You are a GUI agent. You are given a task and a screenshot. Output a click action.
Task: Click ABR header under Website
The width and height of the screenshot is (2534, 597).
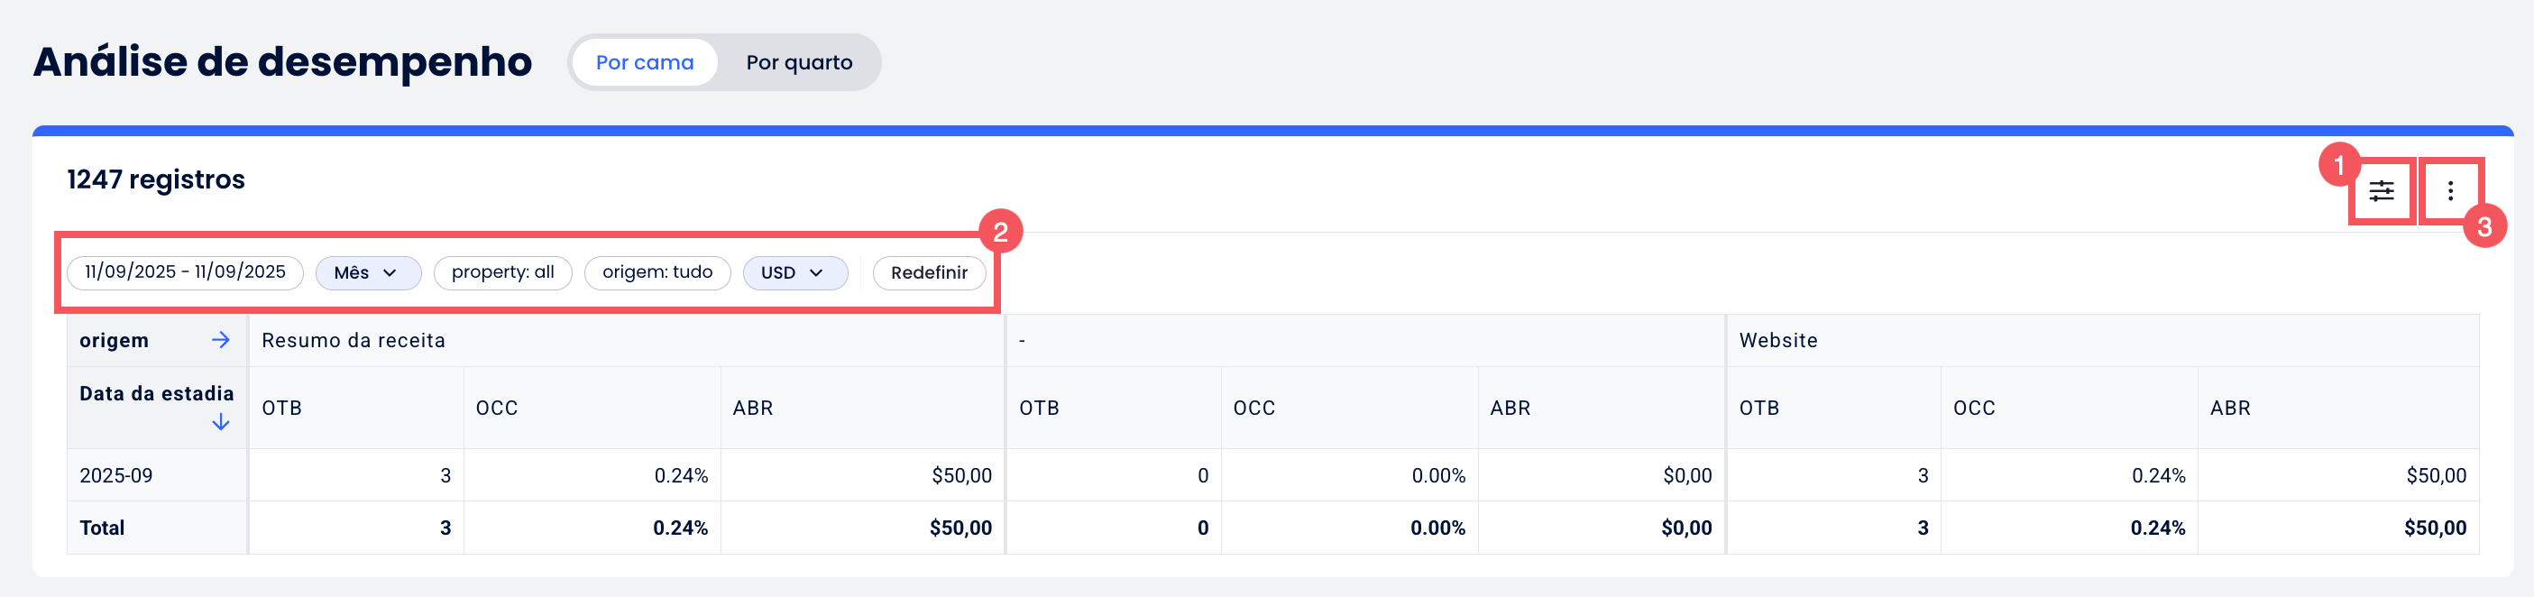(2229, 409)
